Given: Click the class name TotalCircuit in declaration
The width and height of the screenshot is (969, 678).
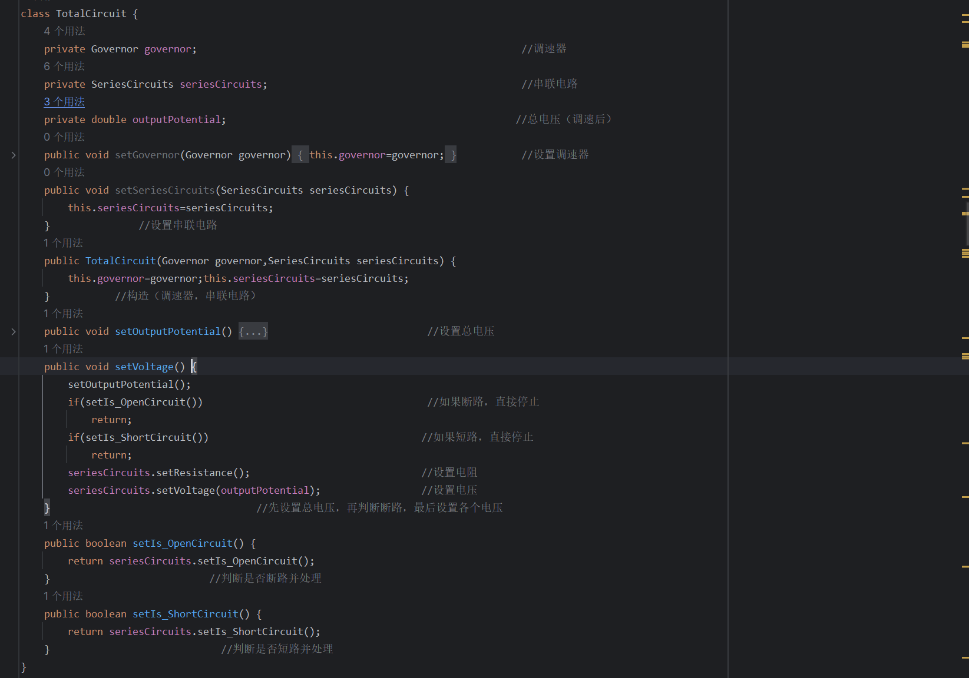Looking at the screenshot, I should [x=91, y=14].
